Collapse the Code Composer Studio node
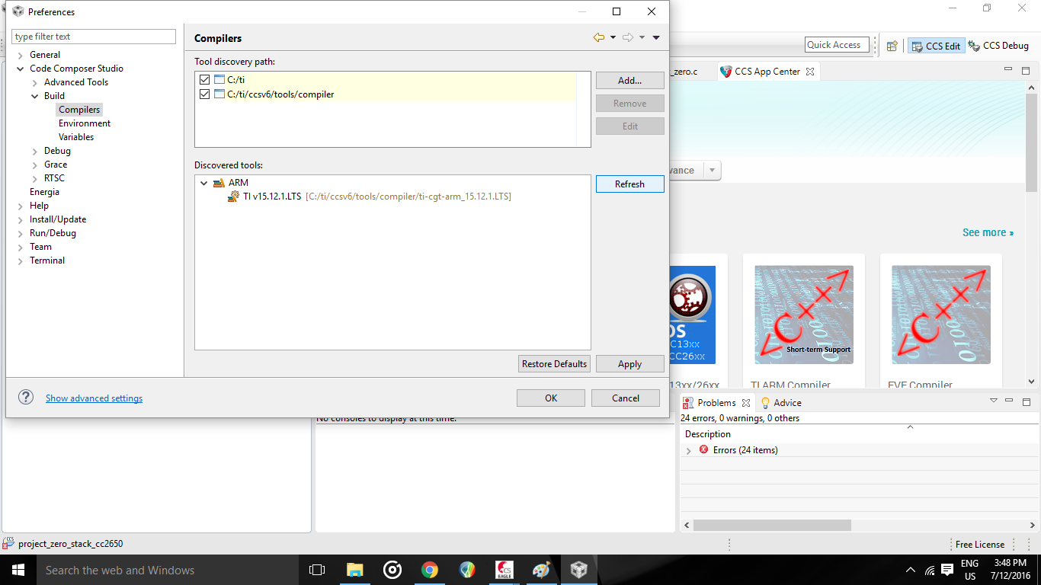The width and height of the screenshot is (1041, 585). pos(21,69)
